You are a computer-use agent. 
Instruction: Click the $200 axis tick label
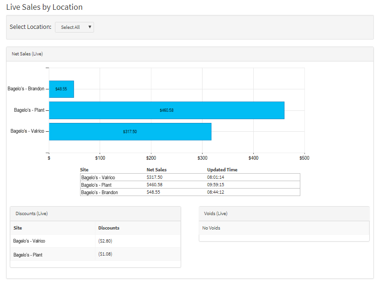(151, 158)
